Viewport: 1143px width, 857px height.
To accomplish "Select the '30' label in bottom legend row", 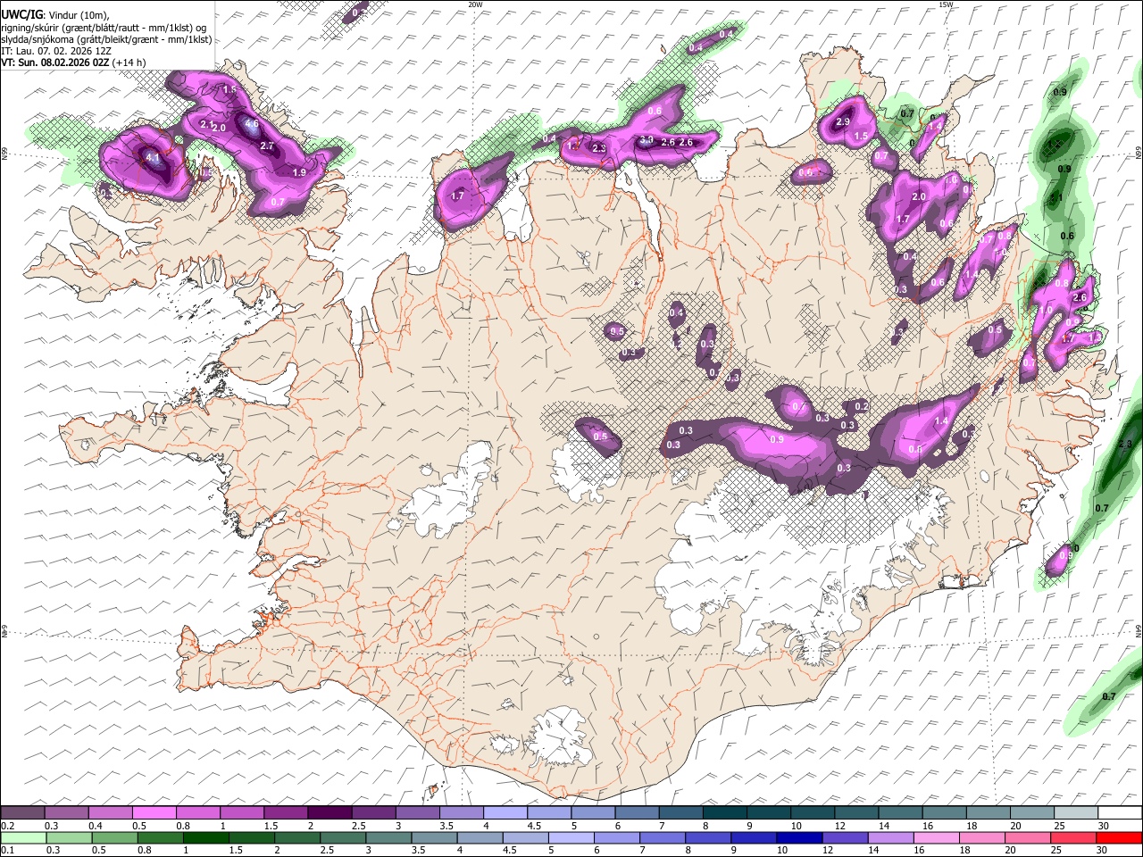I will tap(1104, 850).
